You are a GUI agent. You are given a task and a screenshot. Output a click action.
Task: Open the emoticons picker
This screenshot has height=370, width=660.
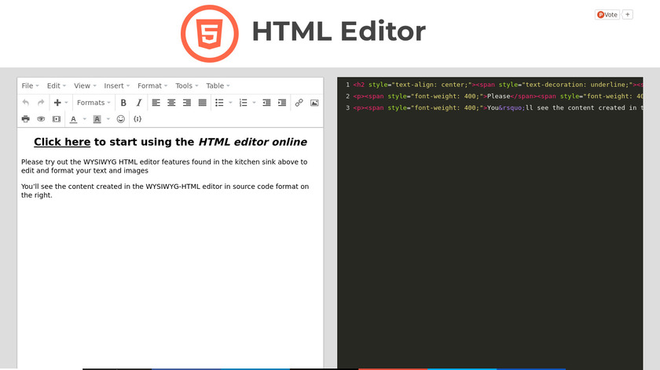(121, 119)
